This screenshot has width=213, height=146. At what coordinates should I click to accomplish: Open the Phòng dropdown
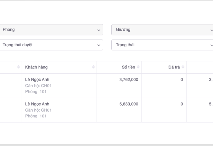coord(51,30)
